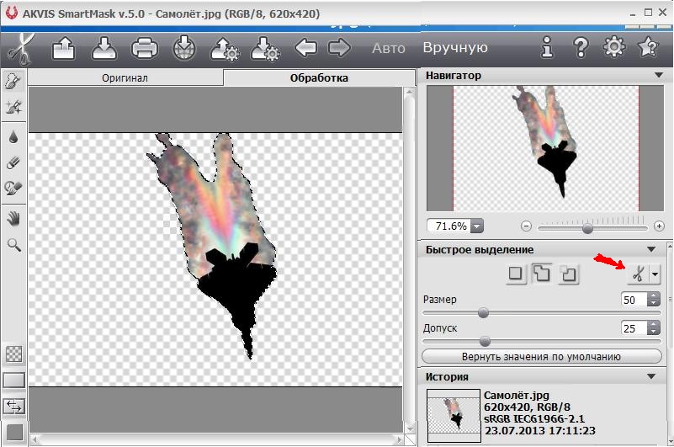Open an image file with upload-tray icon

64,48
